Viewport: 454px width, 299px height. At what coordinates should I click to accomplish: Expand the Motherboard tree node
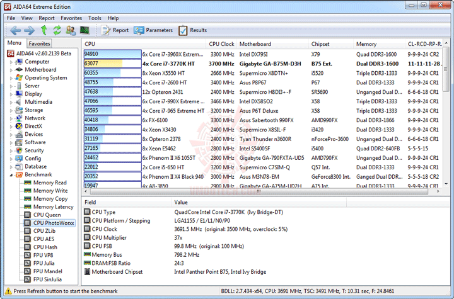pos(11,70)
